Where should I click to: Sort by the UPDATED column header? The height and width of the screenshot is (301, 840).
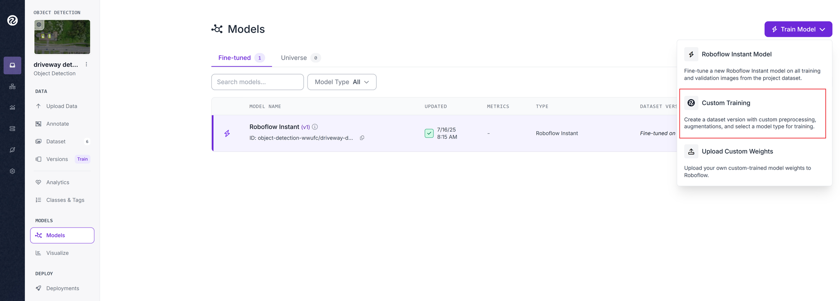436,106
